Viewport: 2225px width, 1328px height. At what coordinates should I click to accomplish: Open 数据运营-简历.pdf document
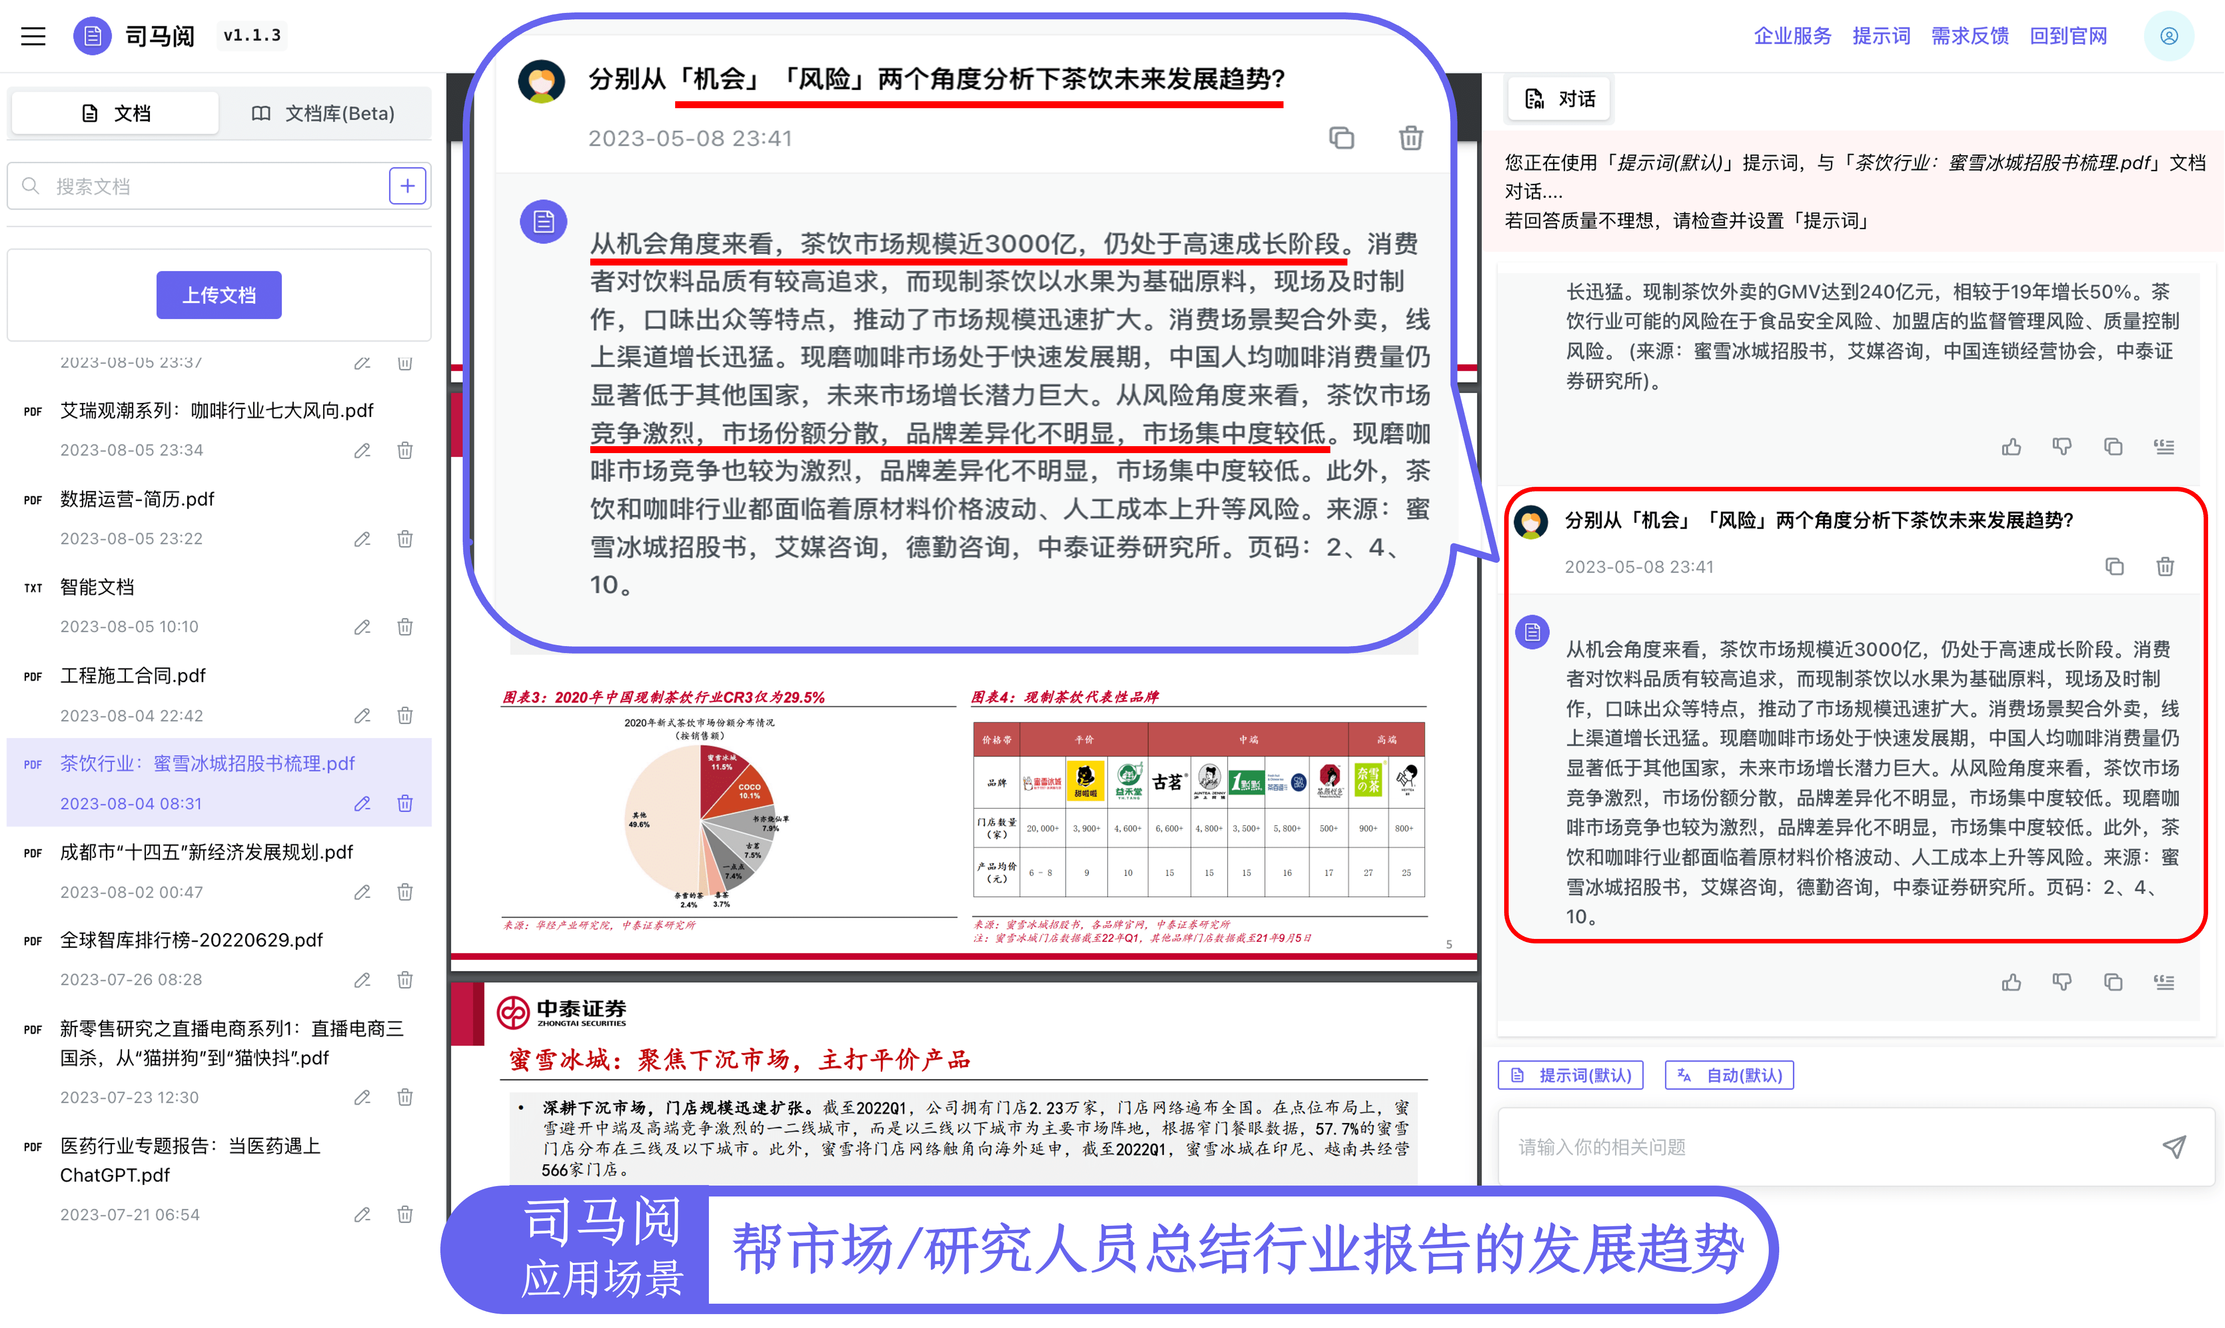[x=137, y=498]
